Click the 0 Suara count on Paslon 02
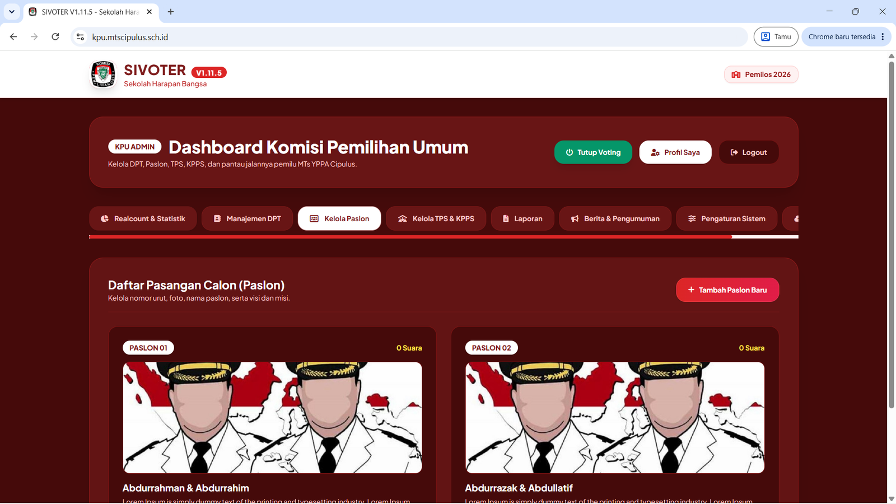896x504 pixels. 752,348
